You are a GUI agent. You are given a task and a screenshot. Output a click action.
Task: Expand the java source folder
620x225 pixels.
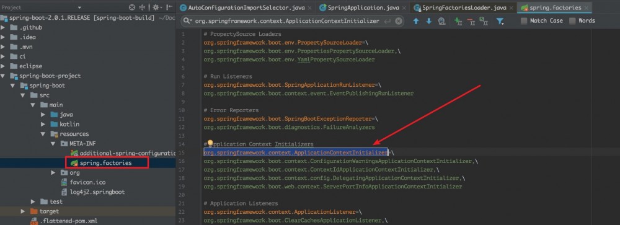(x=43, y=115)
